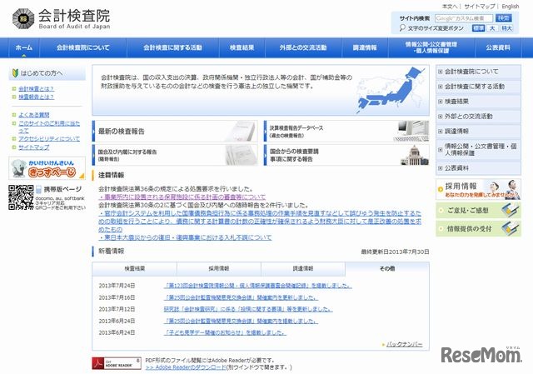Click the English language link
This screenshot has height=374, width=533.
click(511, 7)
